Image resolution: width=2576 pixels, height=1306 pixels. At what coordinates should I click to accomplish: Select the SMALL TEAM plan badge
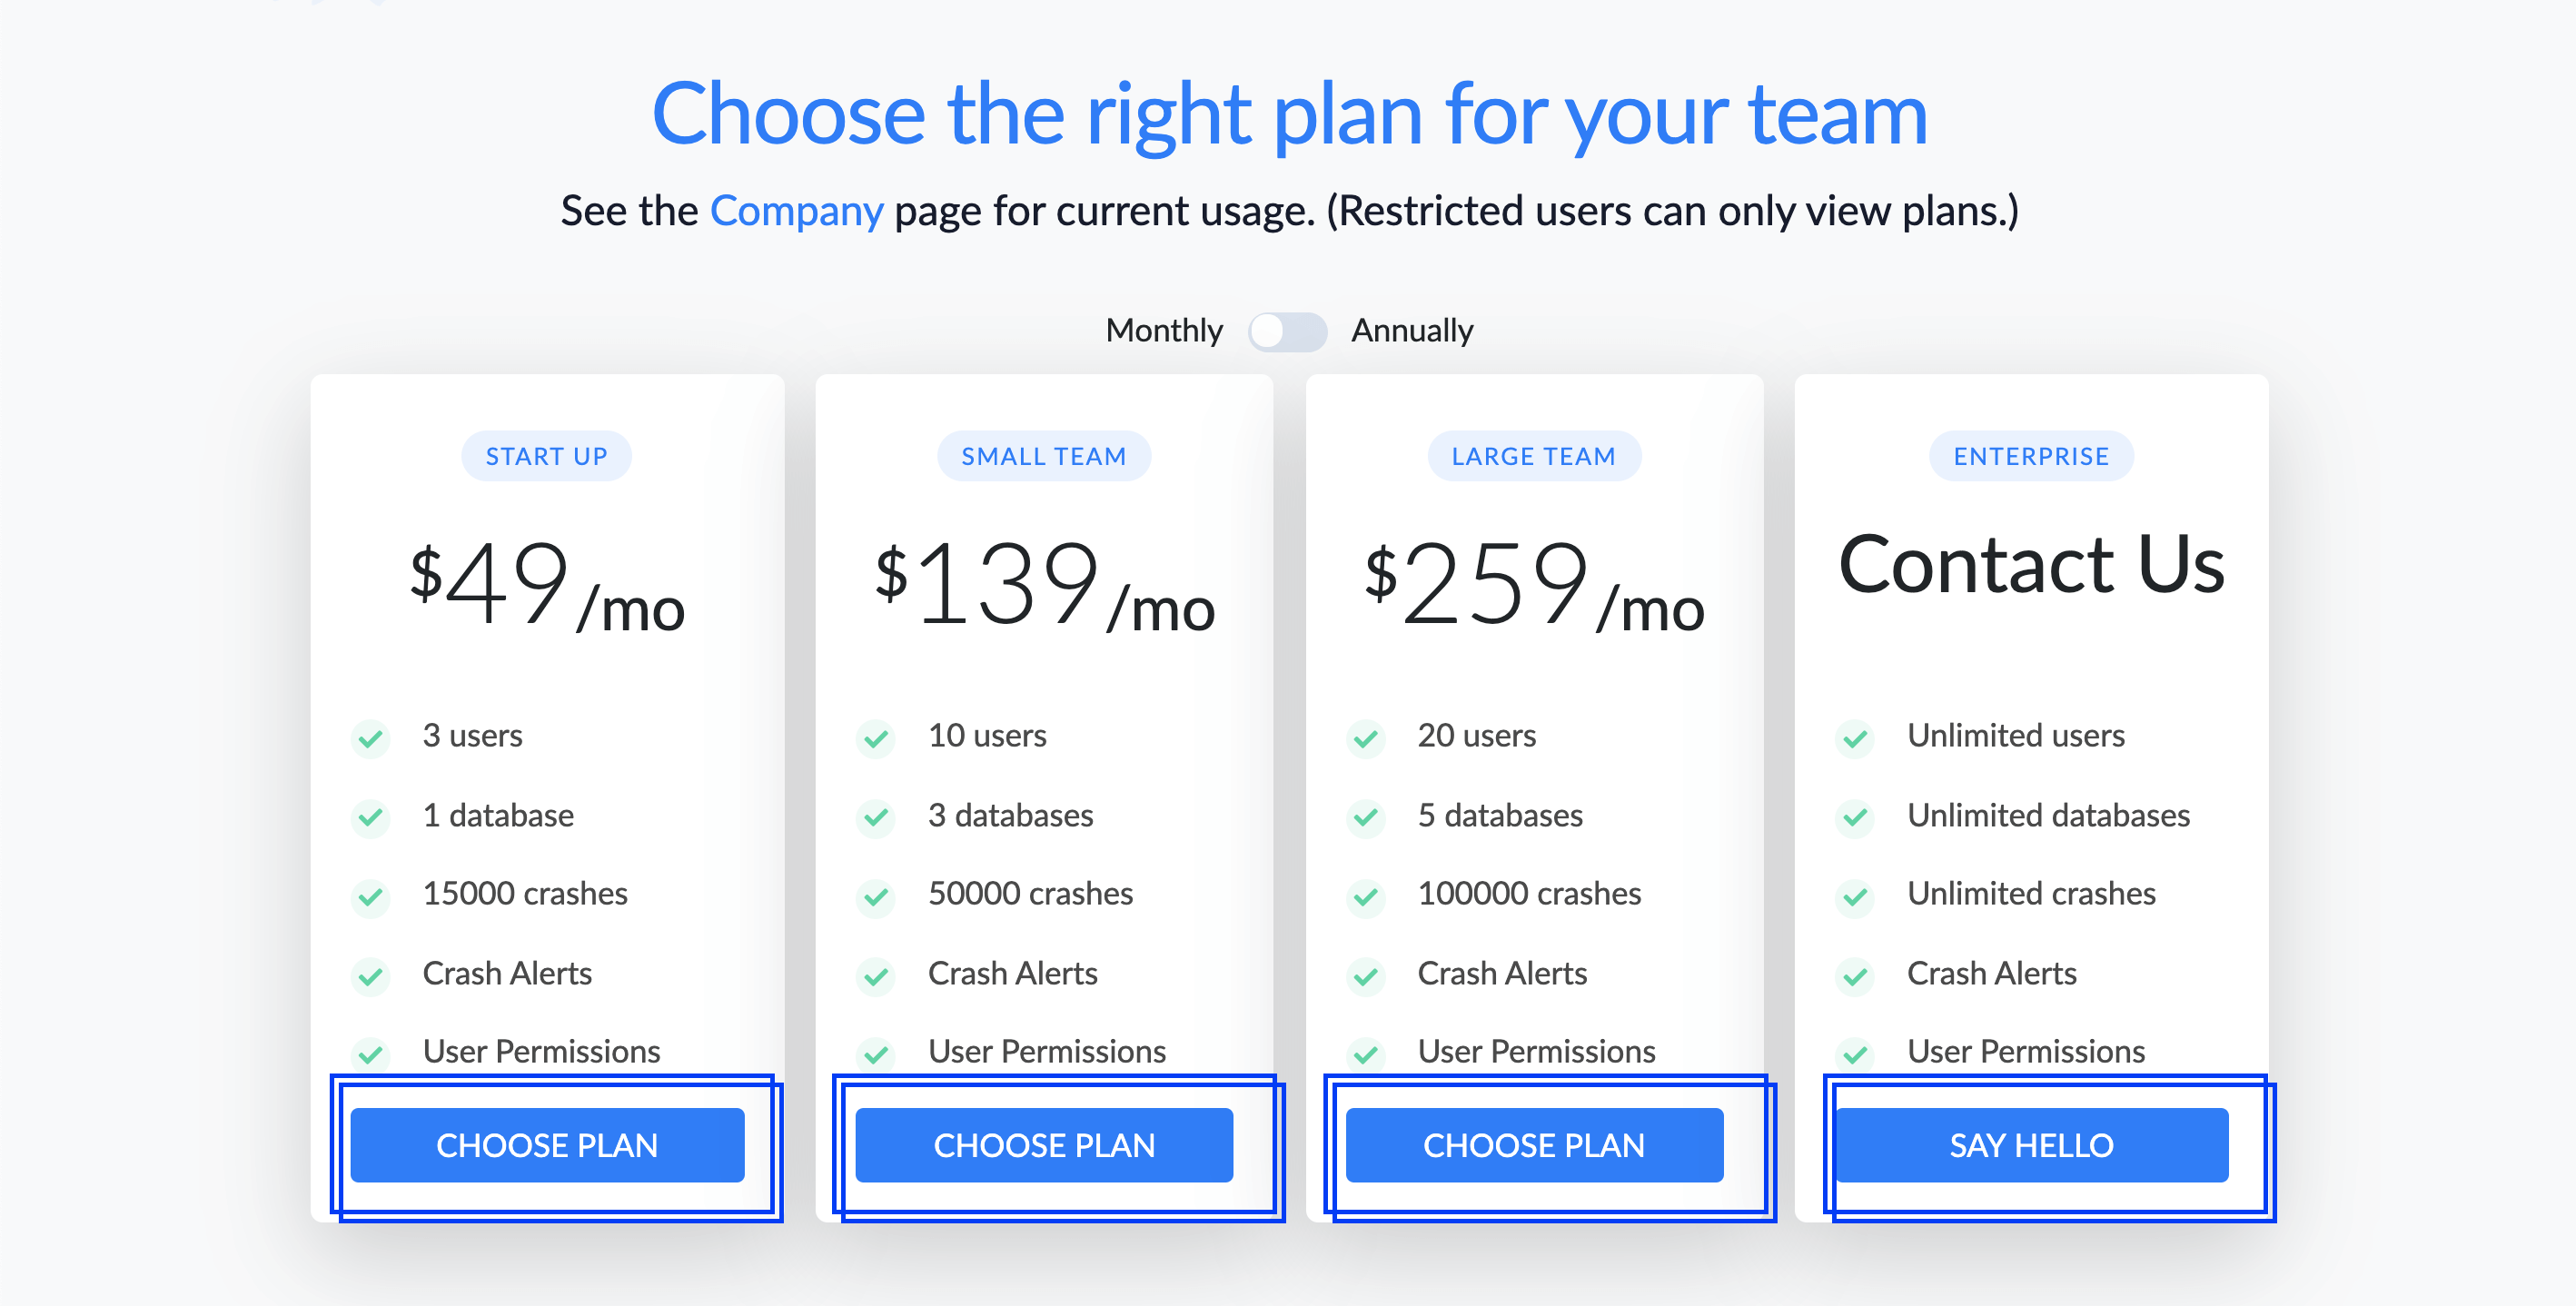(x=1044, y=456)
